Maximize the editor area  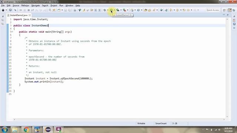tap(228, 15)
